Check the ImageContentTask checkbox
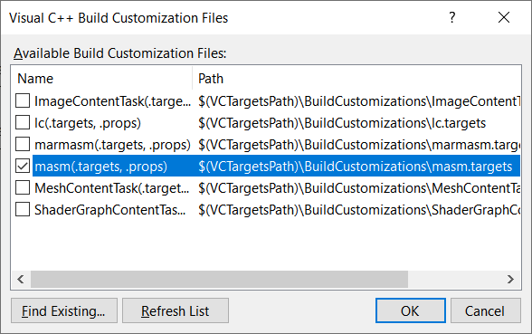The image size is (532, 334). click(23, 101)
